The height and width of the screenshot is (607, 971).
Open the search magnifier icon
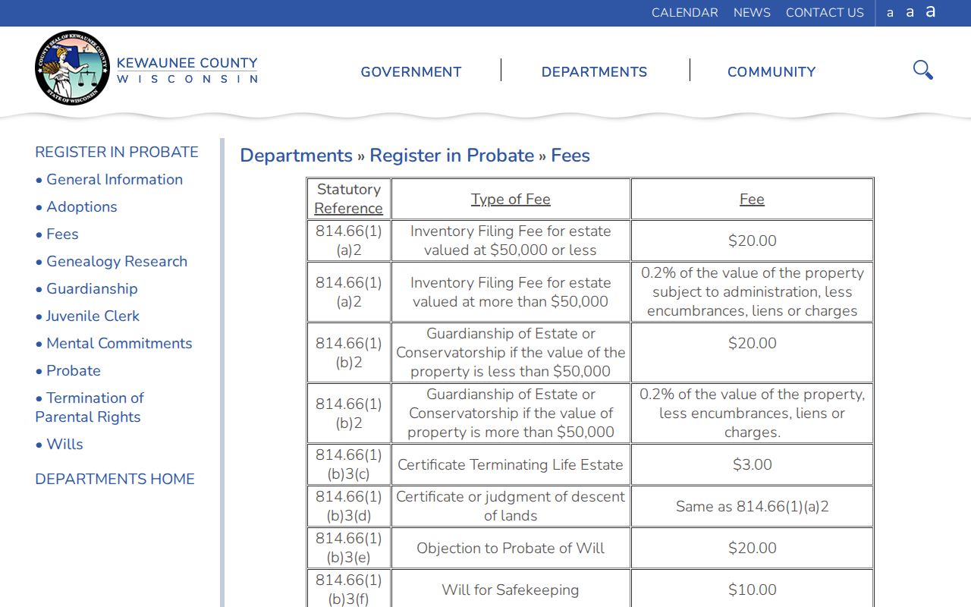(922, 71)
